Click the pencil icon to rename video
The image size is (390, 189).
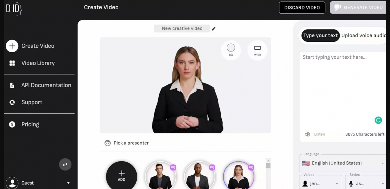(x=213, y=28)
